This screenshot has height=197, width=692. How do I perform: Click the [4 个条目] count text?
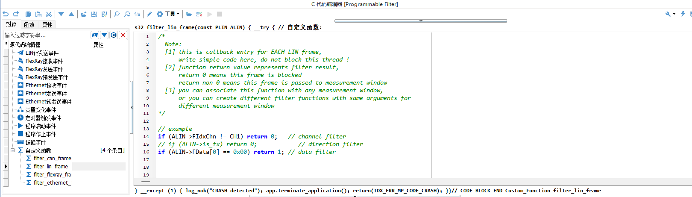click(113, 150)
